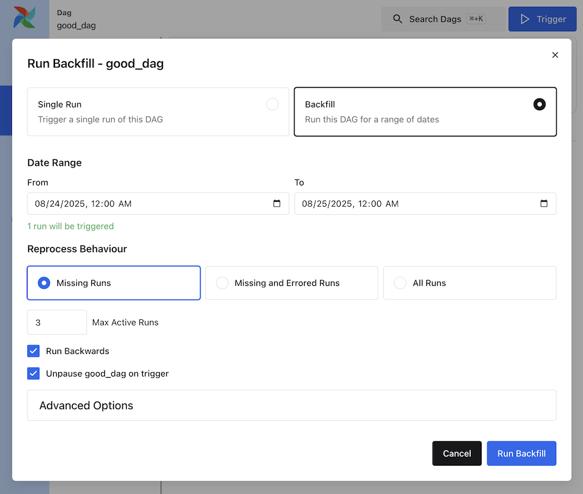Uncheck the Run Backwards checkbox
This screenshot has height=494, width=583.
(x=34, y=351)
